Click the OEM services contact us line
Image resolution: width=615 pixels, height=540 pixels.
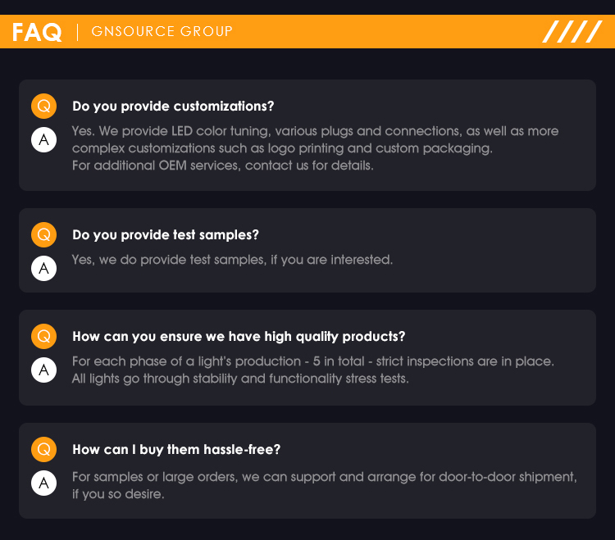[x=223, y=166]
